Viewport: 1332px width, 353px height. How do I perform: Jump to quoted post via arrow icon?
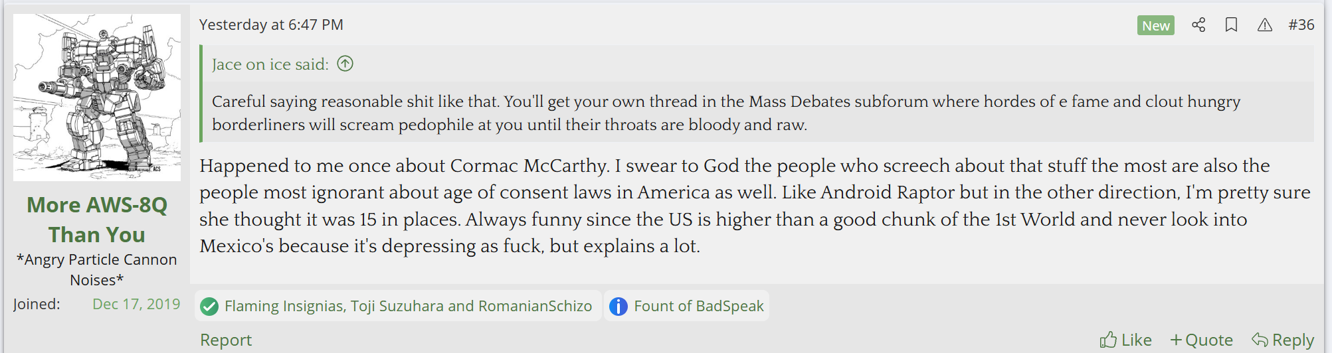coord(345,64)
